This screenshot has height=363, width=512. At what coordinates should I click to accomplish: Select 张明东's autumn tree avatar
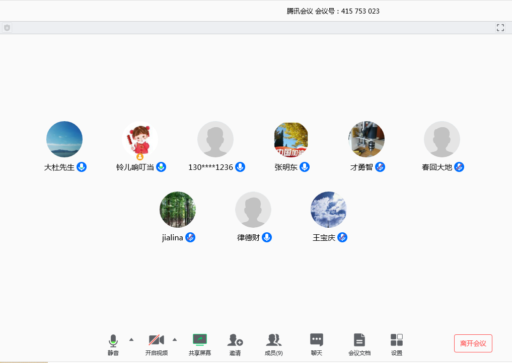tap(291, 139)
